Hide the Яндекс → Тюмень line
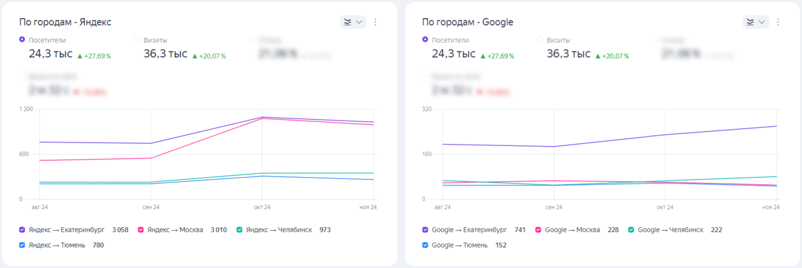Screen dimensions: 802x268 pyautogui.click(x=22, y=245)
